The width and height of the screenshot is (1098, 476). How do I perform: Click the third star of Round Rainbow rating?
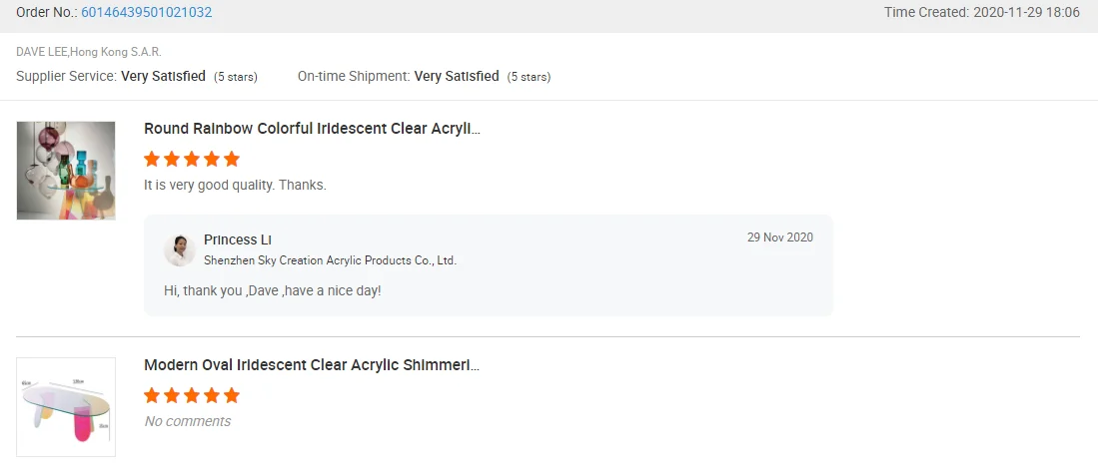(x=192, y=159)
